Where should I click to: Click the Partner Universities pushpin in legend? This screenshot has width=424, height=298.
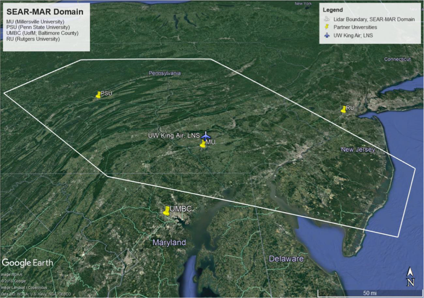(x=327, y=27)
